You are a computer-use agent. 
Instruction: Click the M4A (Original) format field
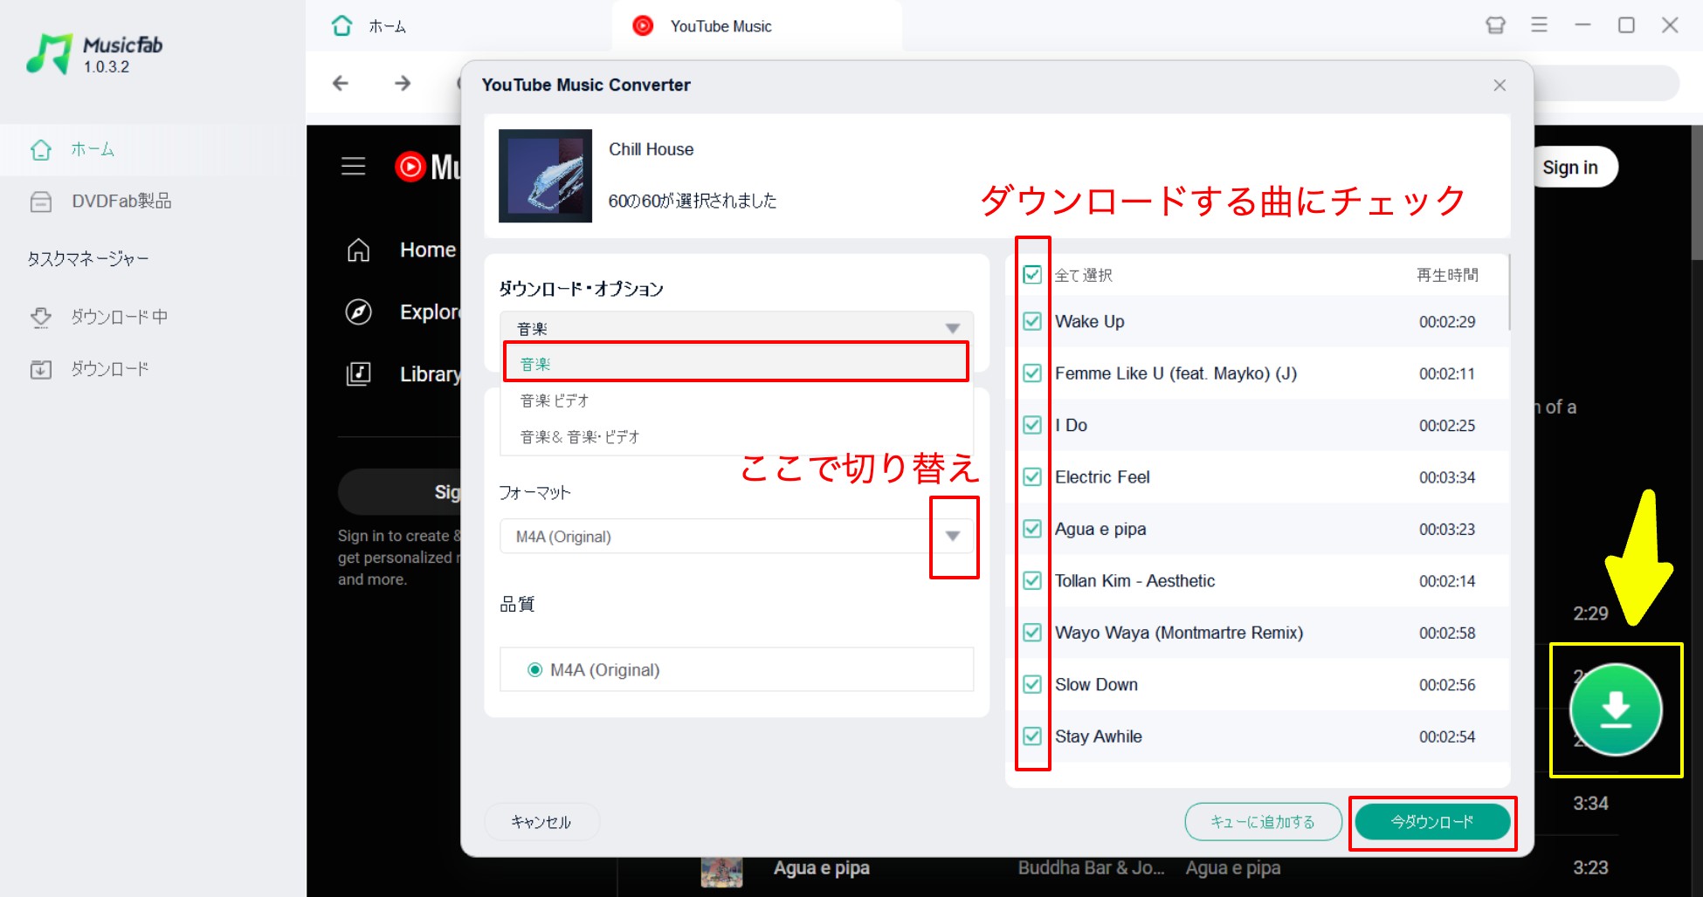736,537
